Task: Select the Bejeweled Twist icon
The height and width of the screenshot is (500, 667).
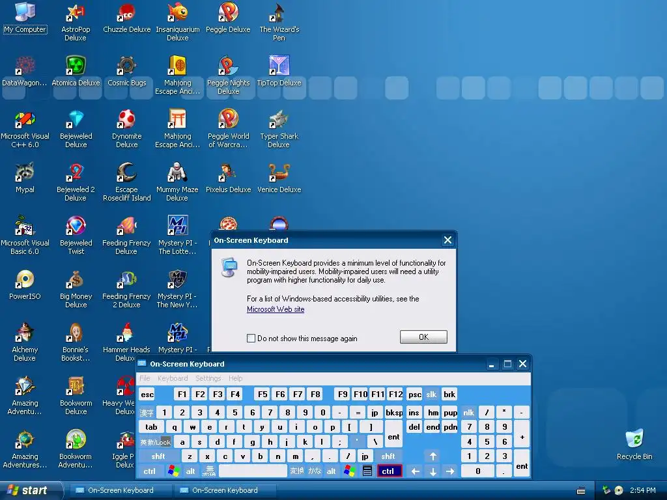Action: pos(76,236)
